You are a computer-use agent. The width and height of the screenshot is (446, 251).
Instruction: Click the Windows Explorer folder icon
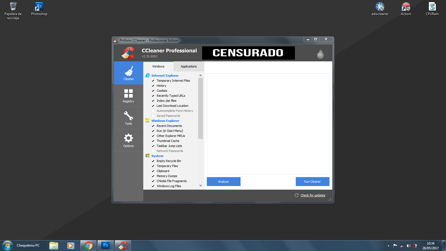(x=147, y=121)
